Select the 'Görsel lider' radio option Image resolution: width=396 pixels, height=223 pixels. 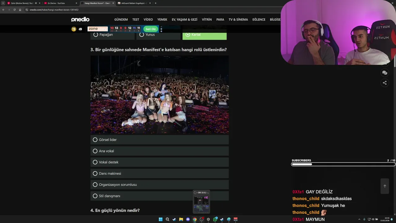click(x=160, y=140)
